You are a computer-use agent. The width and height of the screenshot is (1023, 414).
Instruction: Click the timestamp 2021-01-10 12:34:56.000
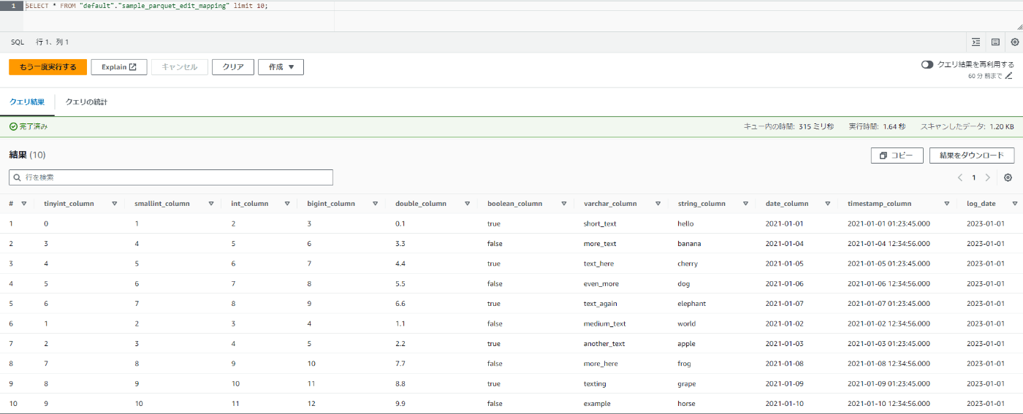click(889, 404)
